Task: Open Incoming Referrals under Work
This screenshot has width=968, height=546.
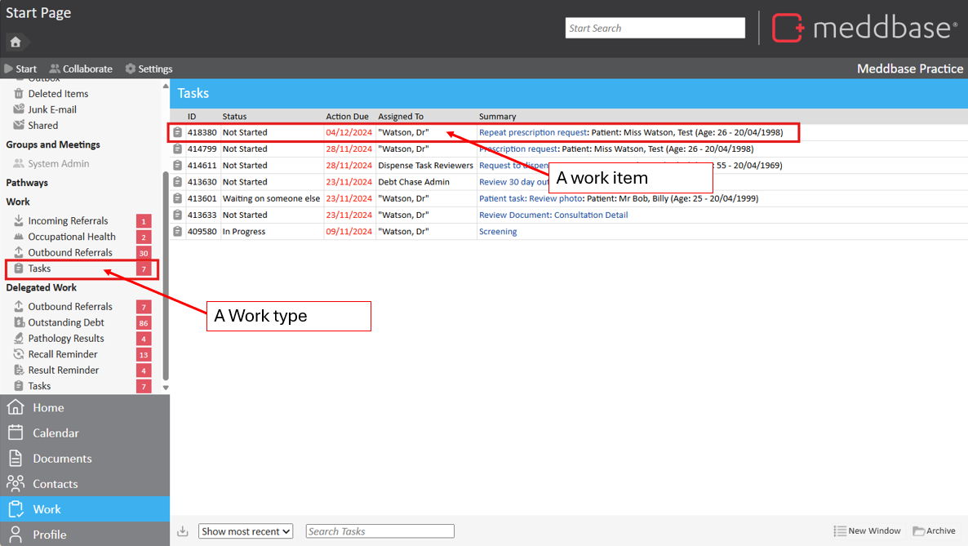Action: (68, 221)
